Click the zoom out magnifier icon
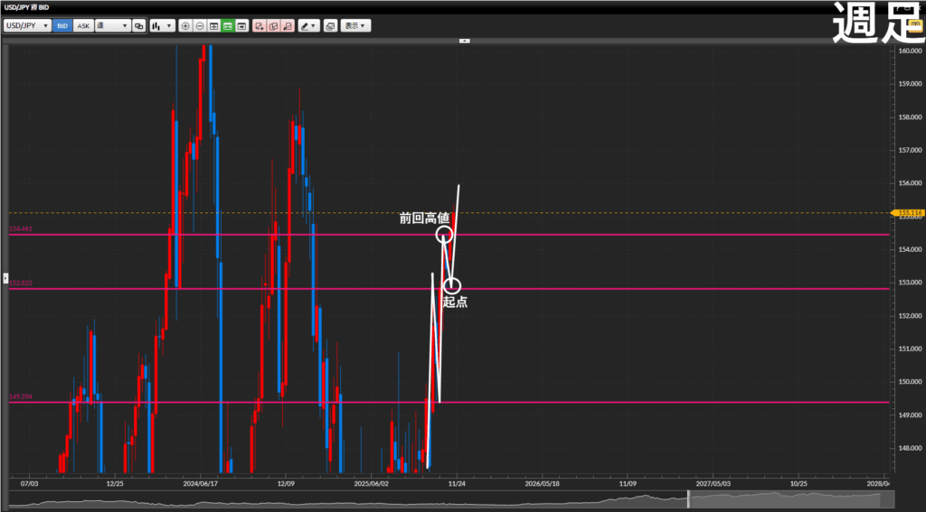926x512 pixels. click(200, 26)
